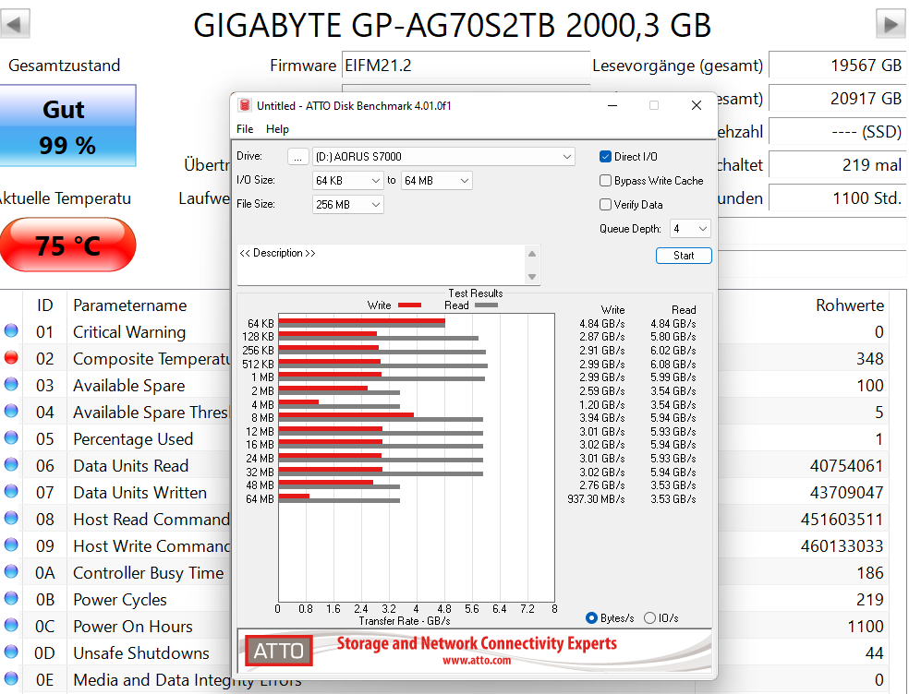Go to next disk with right arrow
This screenshot has width=909, height=694.
coord(891,24)
